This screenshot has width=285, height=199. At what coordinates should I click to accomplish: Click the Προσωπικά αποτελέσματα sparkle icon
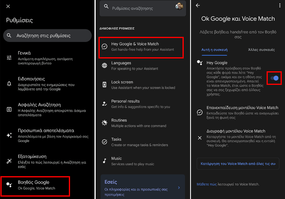pyautogui.click(x=9, y=135)
